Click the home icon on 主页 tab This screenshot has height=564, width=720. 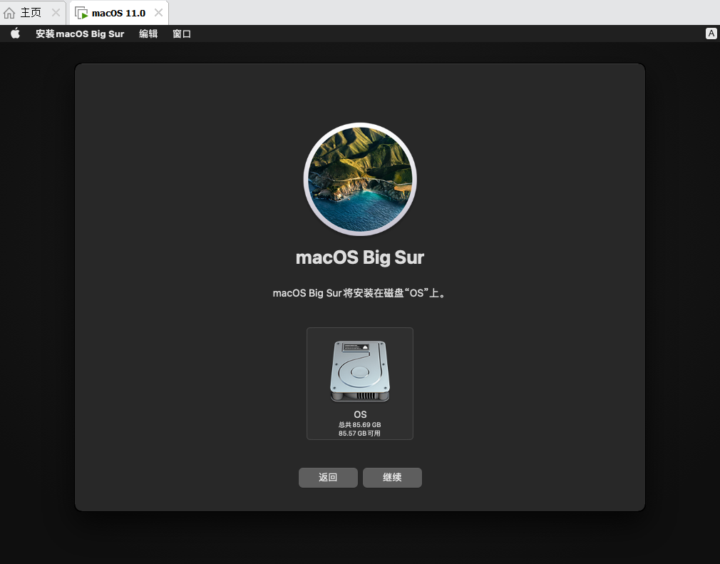[9, 13]
